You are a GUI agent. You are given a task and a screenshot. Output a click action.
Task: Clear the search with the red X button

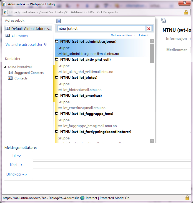click(149, 29)
